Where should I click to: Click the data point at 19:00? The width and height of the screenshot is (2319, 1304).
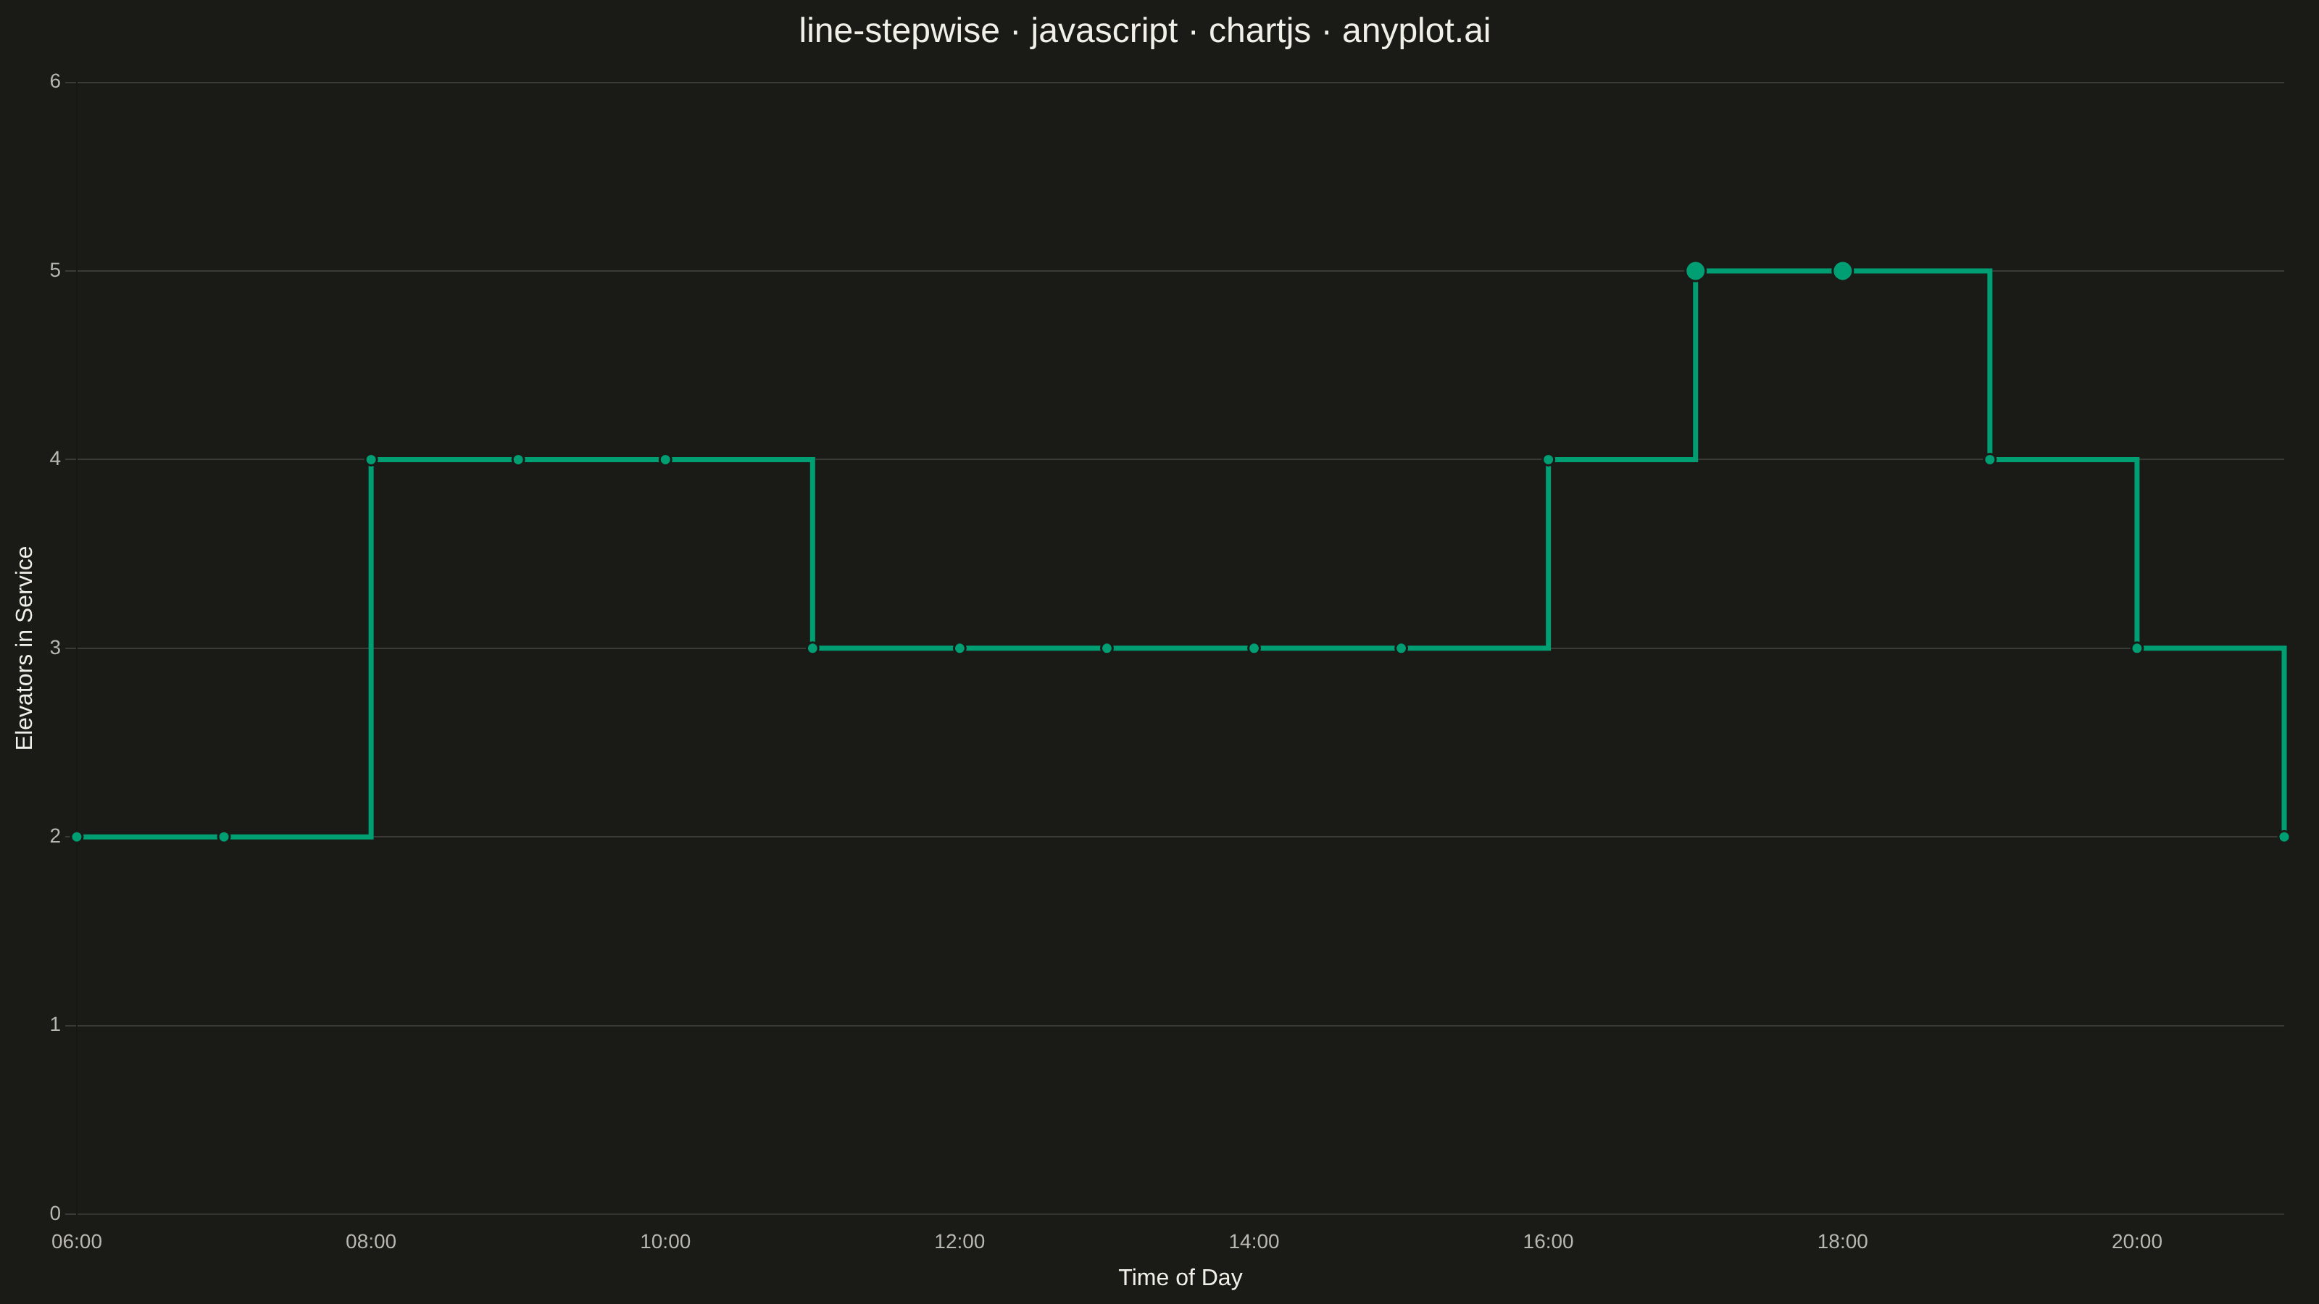(1989, 460)
